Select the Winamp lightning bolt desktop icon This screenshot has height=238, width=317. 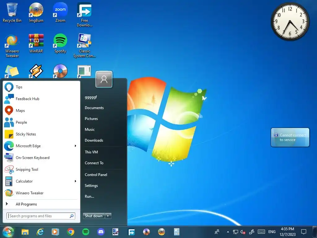[x=36, y=71]
